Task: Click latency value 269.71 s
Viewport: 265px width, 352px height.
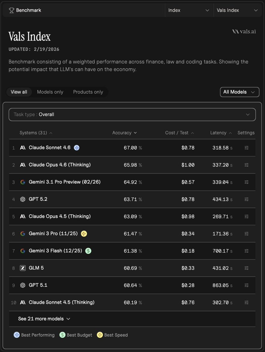Action: [x=222, y=216]
